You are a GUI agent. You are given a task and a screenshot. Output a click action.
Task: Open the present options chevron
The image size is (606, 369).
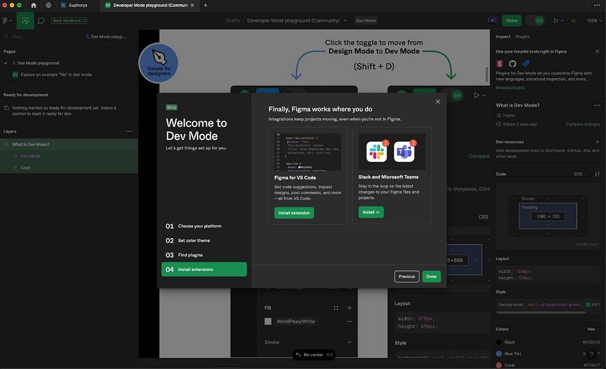click(562, 21)
